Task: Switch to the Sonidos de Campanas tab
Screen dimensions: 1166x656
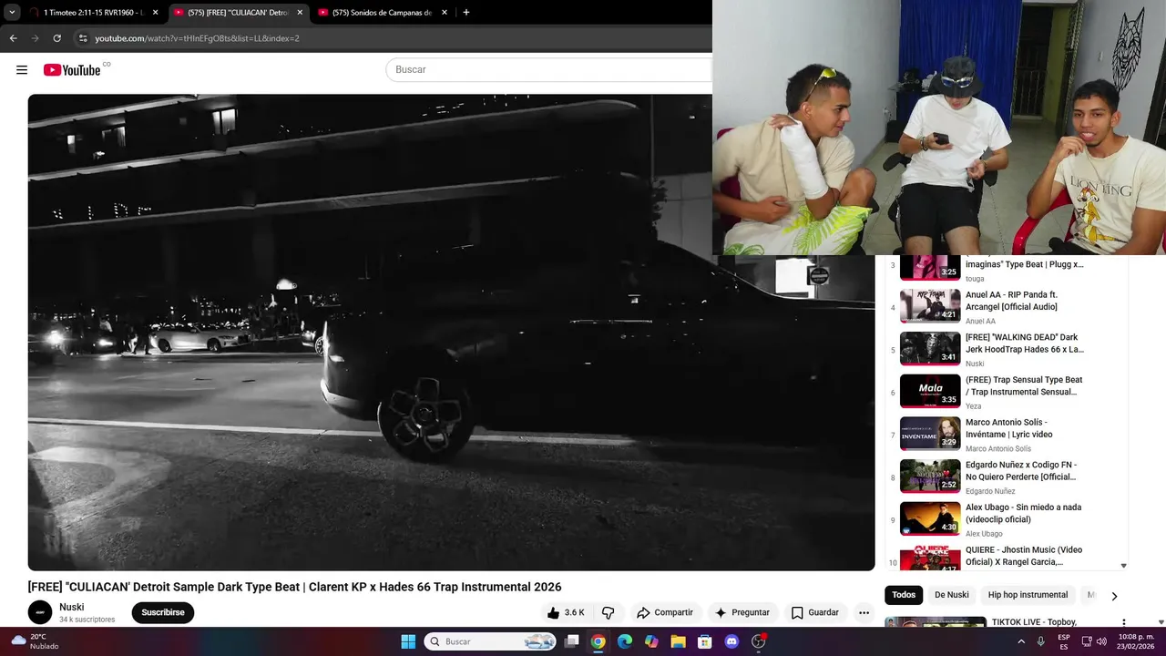Action: 383,13
